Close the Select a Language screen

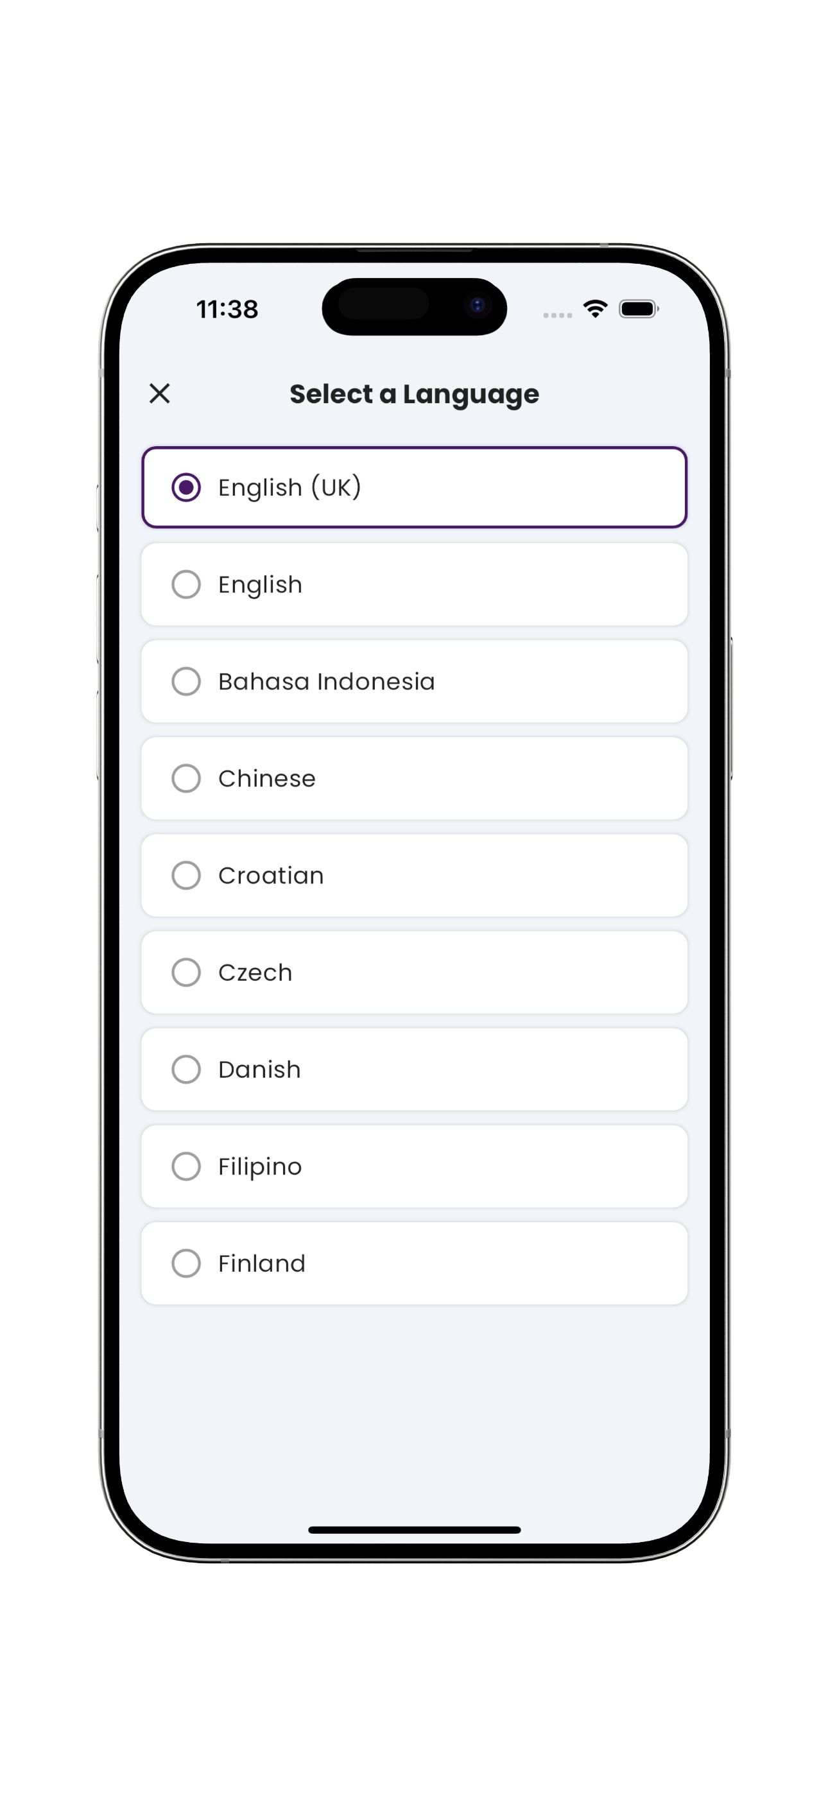pyautogui.click(x=160, y=394)
